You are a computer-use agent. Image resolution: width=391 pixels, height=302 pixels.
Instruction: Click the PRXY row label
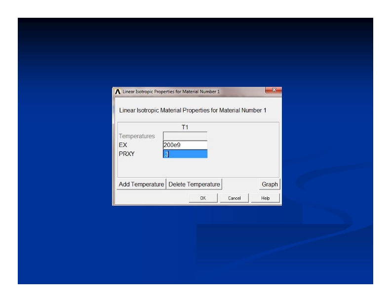click(x=127, y=154)
